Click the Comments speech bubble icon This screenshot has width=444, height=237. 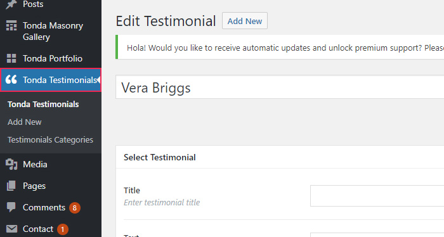[11, 207]
